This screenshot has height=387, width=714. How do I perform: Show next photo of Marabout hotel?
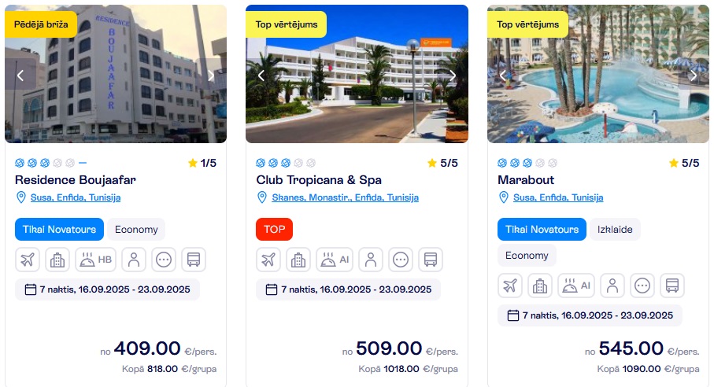point(694,76)
